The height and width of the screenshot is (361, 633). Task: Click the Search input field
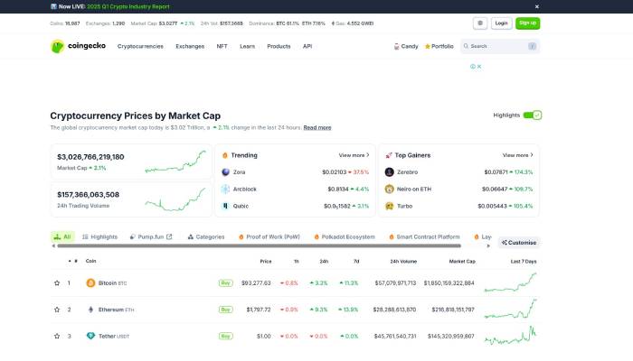point(500,46)
